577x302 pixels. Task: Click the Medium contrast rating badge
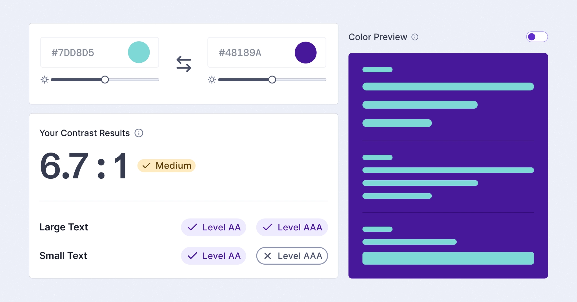pos(166,165)
